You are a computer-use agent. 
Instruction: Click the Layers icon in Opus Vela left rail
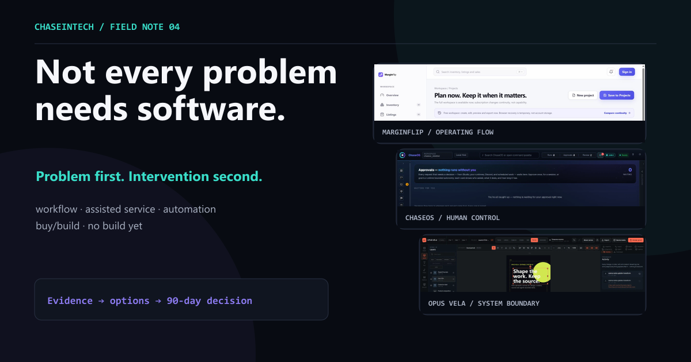[424, 256]
